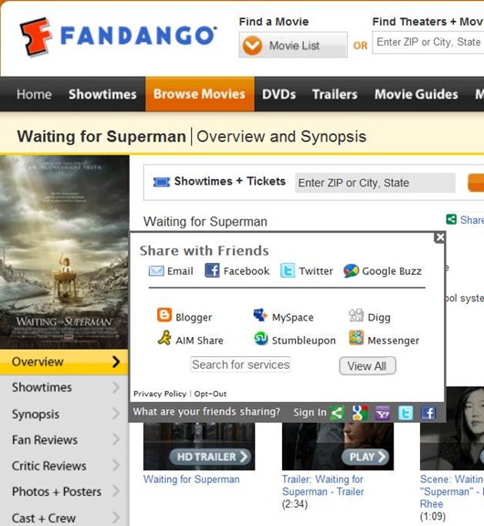Viewport: 484px width, 526px height.
Task: Open the Privacy Policy link
Action: pyautogui.click(x=160, y=394)
